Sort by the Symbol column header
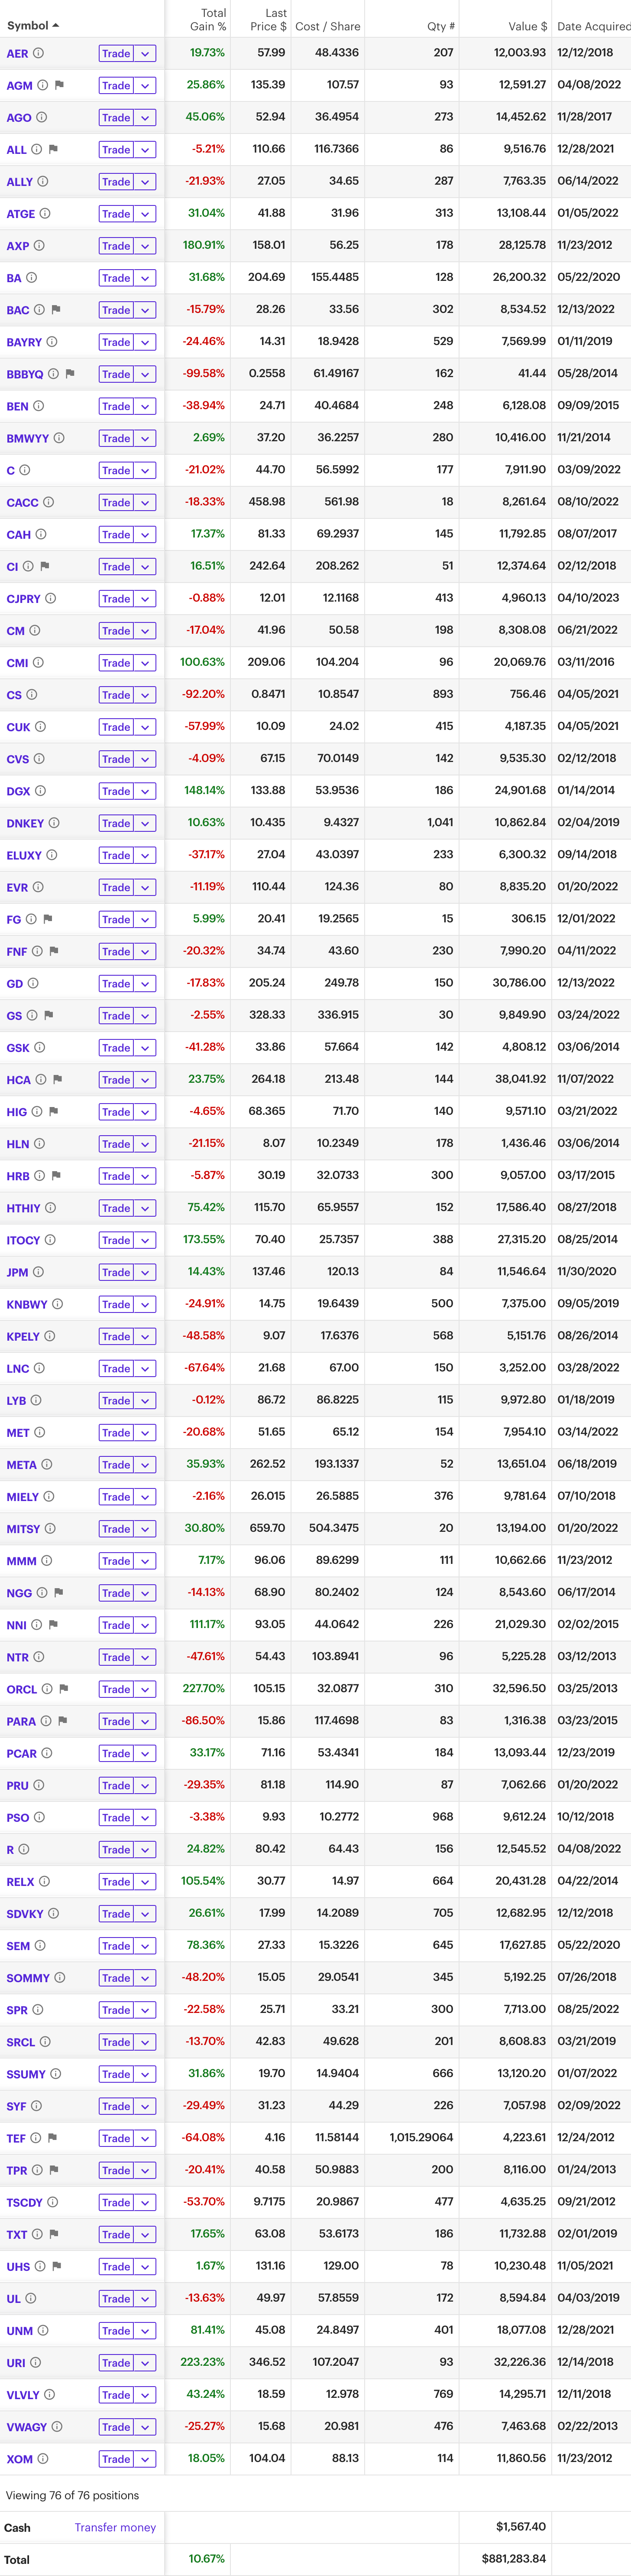The width and height of the screenshot is (631, 2576). point(33,26)
